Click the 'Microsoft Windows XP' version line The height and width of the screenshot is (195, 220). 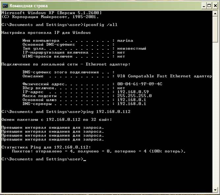(51, 13)
